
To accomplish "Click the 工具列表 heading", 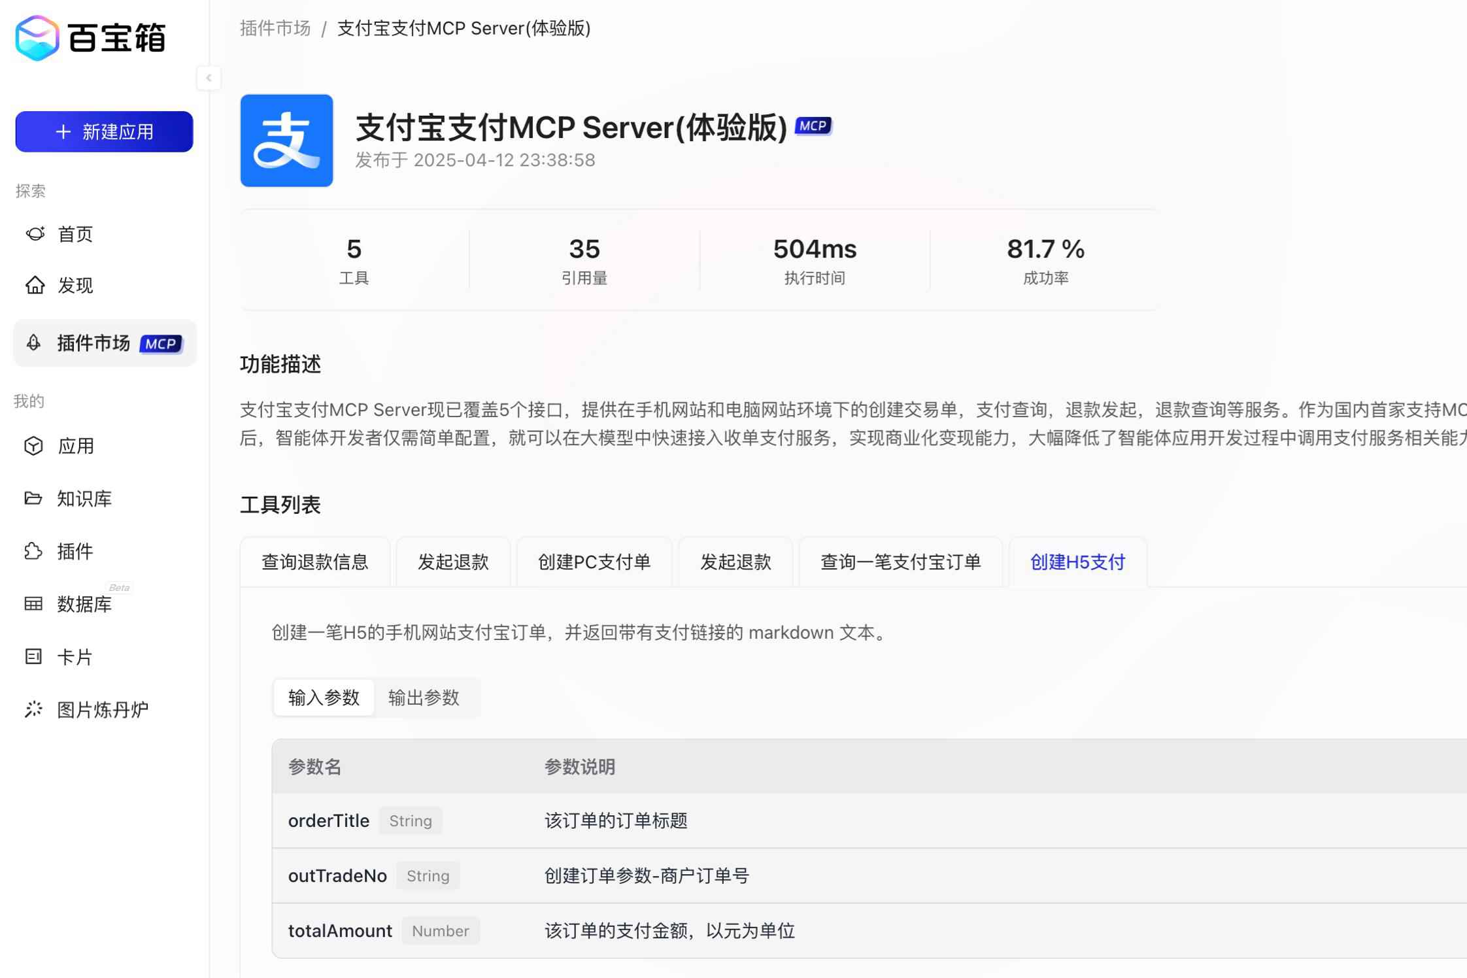I will (x=280, y=505).
